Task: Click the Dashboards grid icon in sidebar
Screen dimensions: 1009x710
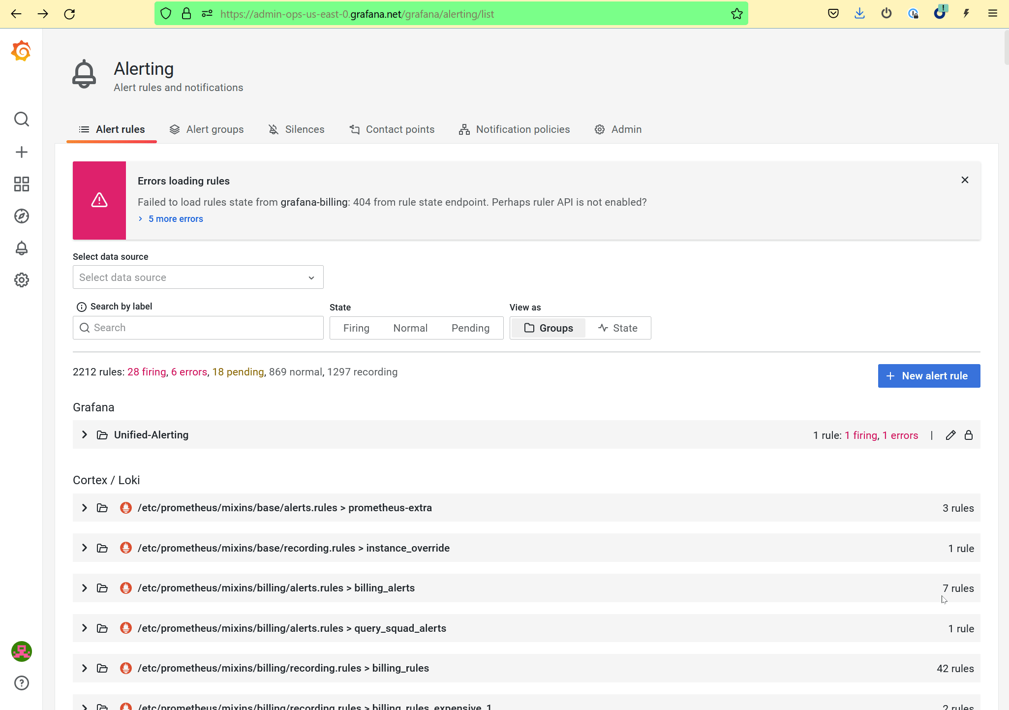Action: [22, 184]
